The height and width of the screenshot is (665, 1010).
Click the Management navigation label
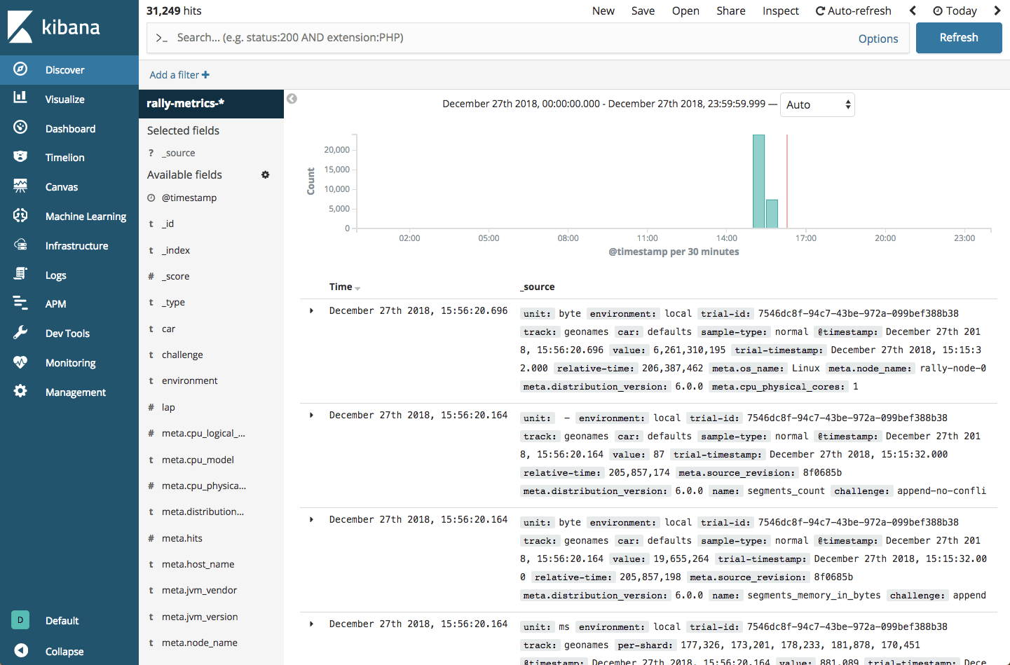[x=76, y=392]
